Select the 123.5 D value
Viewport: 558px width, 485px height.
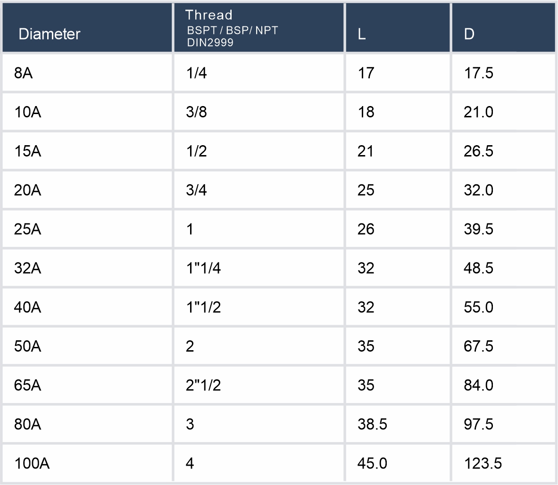click(x=483, y=464)
